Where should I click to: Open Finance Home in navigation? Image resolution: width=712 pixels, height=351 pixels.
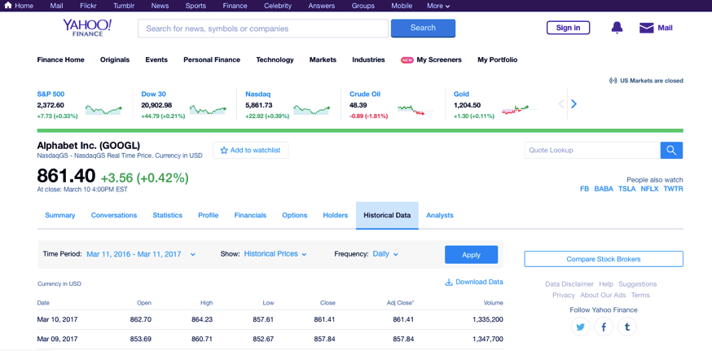pyautogui.click(x=61, y=59)
